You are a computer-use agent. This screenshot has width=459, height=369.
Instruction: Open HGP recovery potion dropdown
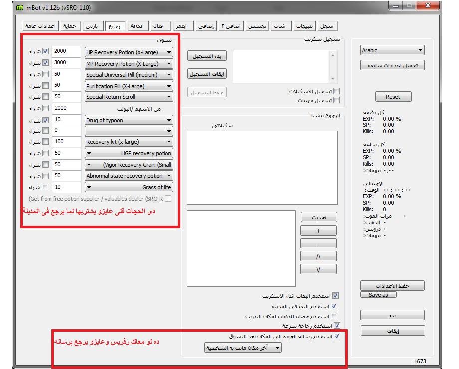coord(129,153)
